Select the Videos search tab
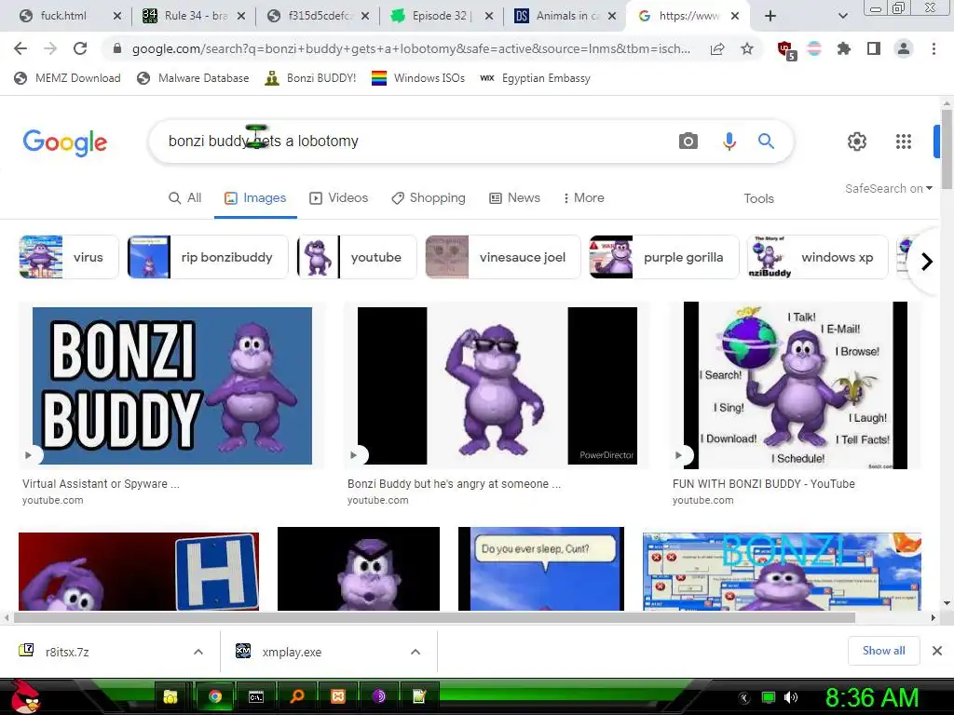The image size is (954, 715). click(339, 197)
